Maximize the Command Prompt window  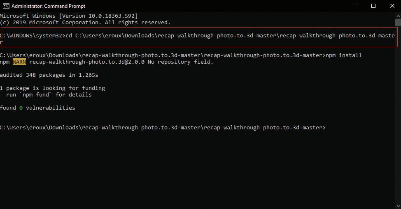373,6
